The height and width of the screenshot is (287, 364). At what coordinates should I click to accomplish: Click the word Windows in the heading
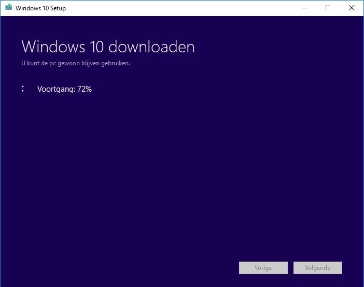(x=53, y=47)
